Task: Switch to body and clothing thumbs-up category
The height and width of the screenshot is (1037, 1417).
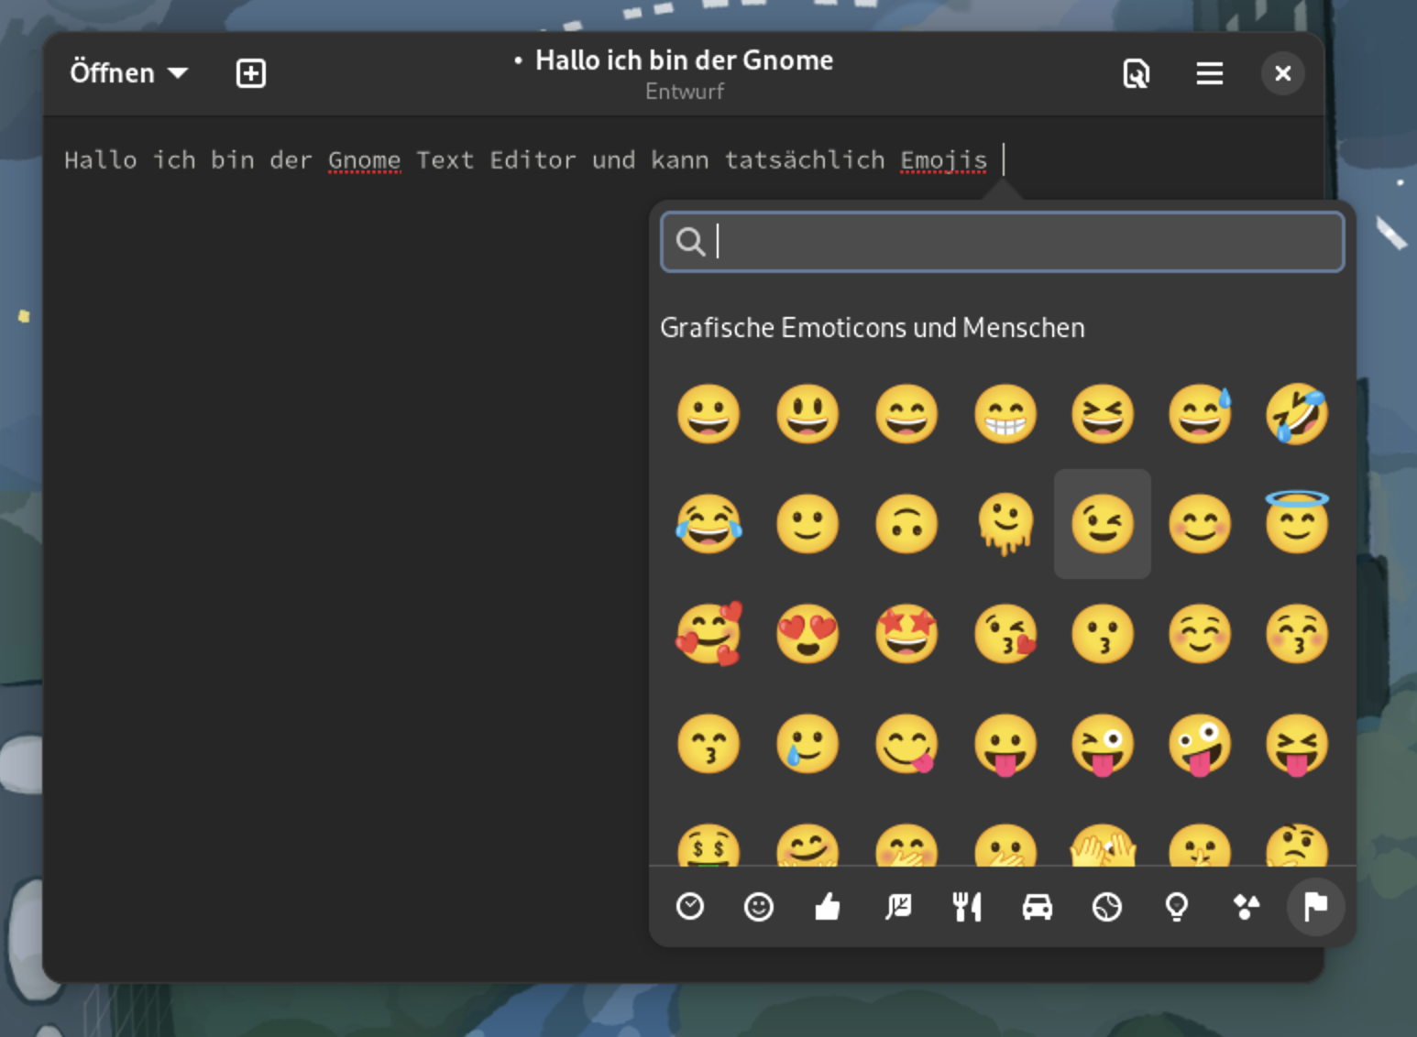Action: [x=828, y=907]
